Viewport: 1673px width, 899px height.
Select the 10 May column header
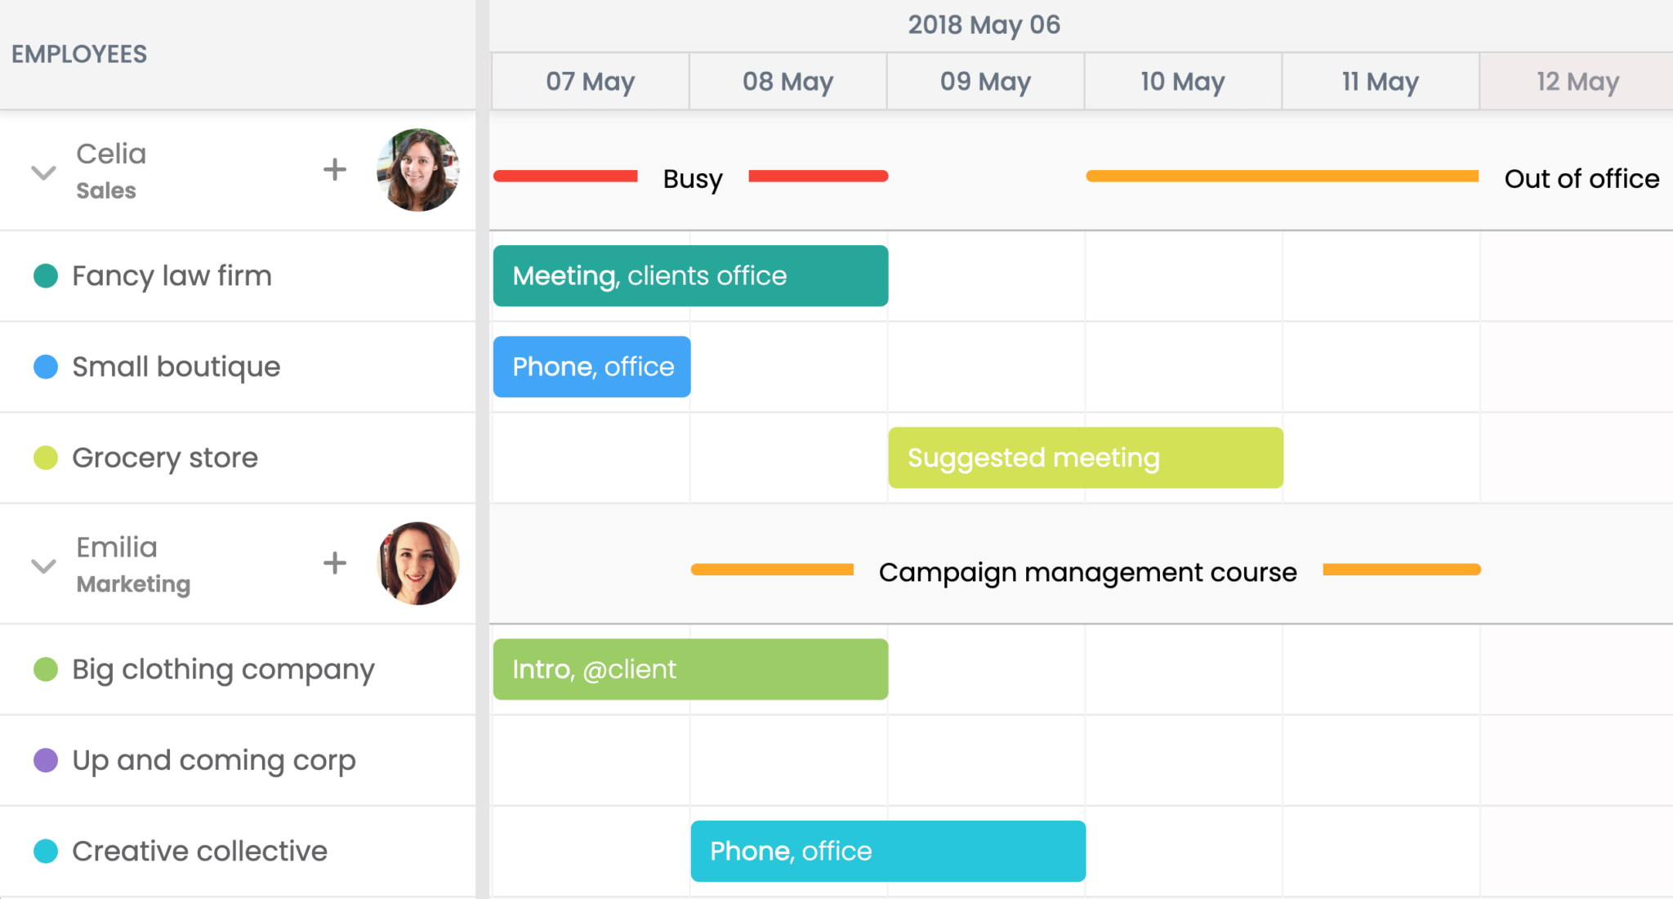(1183, 82)
